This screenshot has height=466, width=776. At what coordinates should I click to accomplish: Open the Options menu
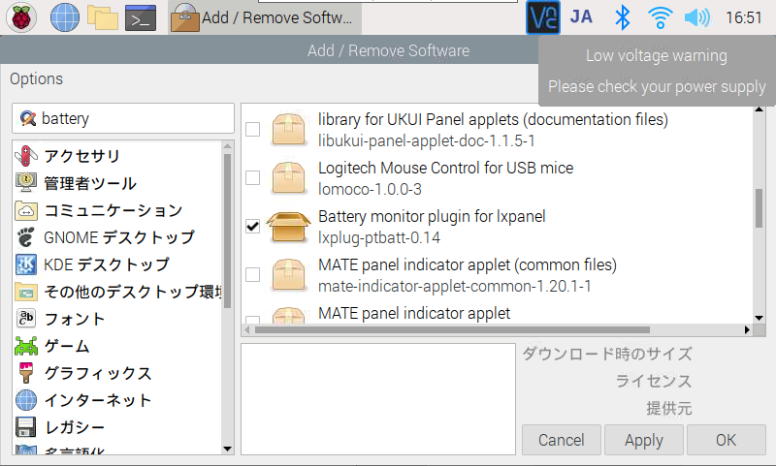click(36, 79)
